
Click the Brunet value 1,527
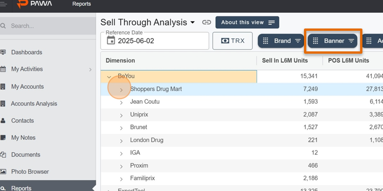pos(311,127)
